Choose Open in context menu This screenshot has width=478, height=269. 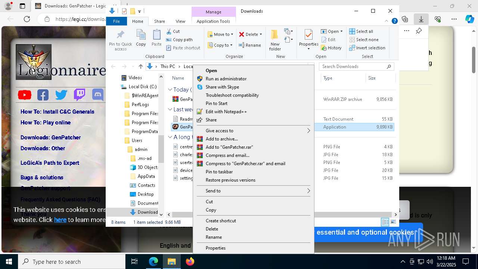[254, 71]
